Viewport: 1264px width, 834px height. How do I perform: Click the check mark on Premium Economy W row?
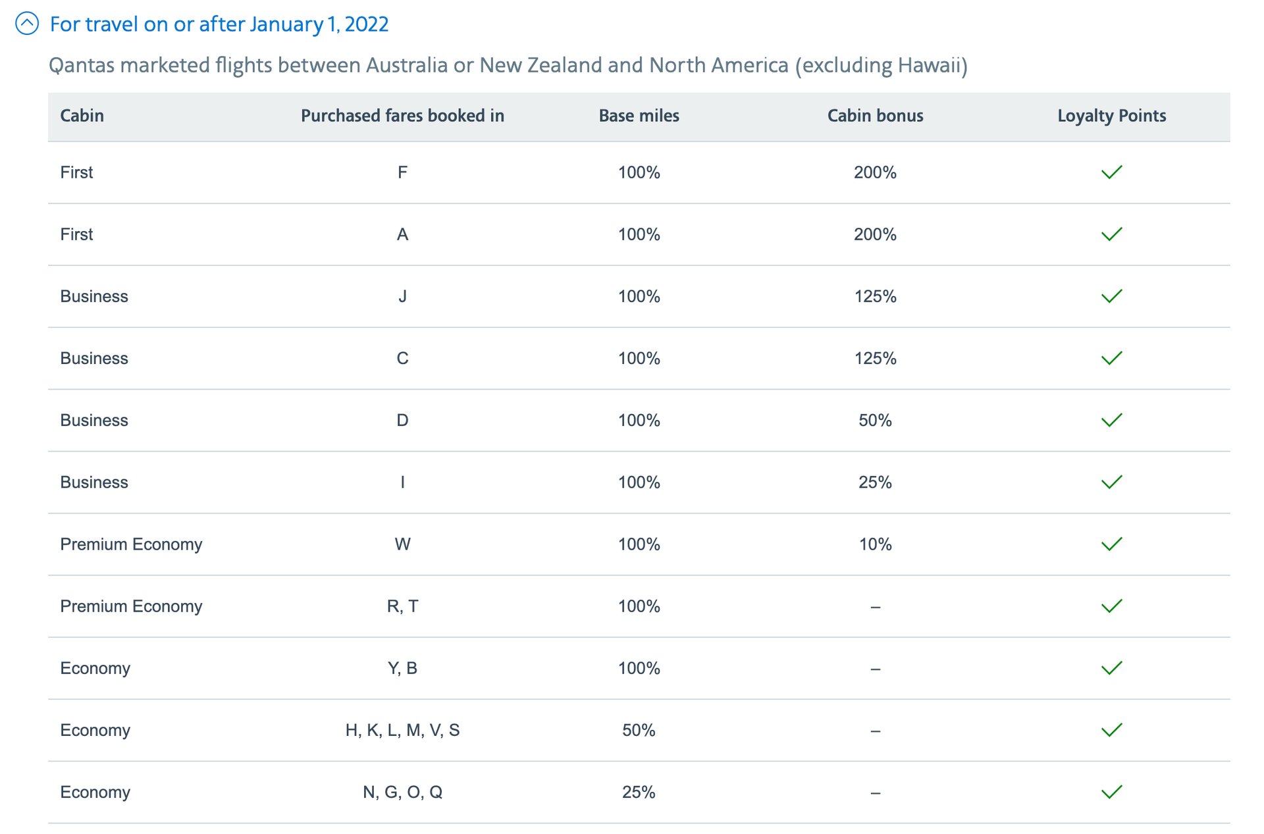click(x=1111, y=544)
